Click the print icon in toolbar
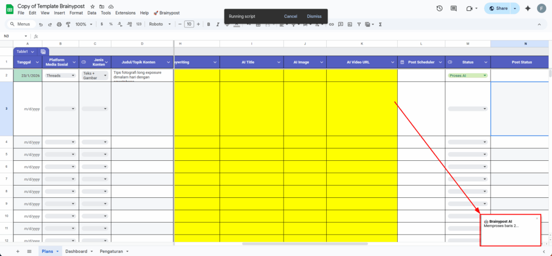 [59, 24]
